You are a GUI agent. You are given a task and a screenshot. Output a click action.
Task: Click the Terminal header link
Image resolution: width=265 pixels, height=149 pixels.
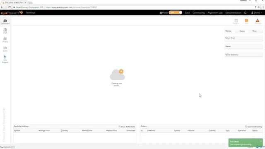pyautogui.click(x=30, y=13)
